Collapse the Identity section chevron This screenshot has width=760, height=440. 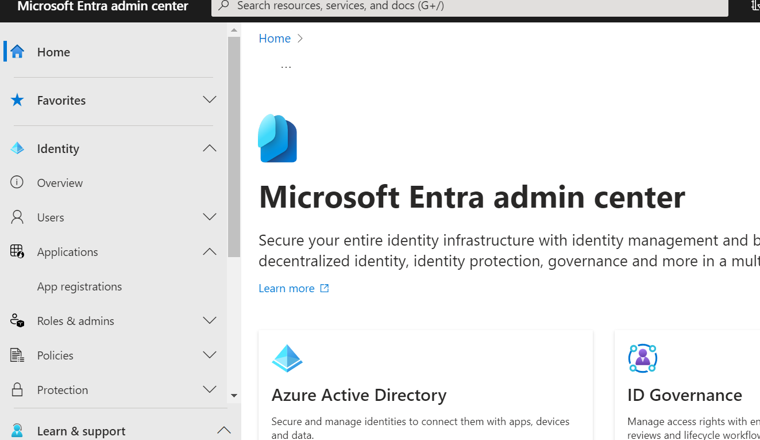210,148
